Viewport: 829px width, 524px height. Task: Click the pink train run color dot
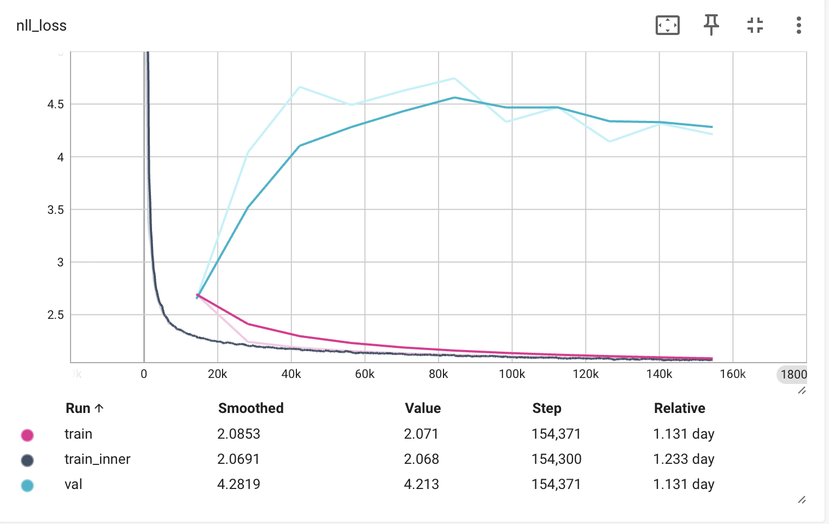(27, 435)
